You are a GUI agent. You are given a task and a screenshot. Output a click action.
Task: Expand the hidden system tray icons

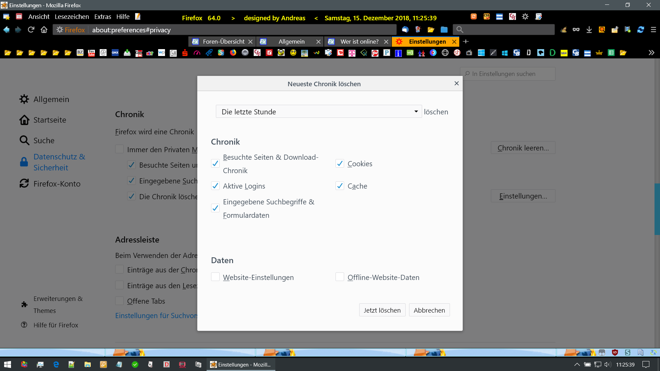[x=577, y=364]
